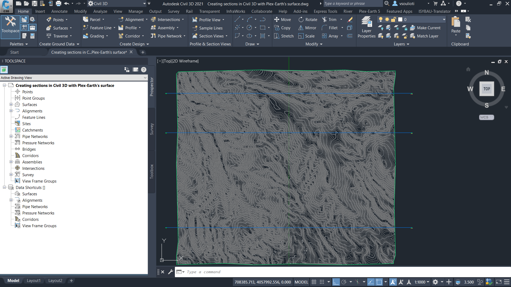This screenshot has height=287, width=511.
Task: Click the Paste clipboard button
Action: pos(456,25)
